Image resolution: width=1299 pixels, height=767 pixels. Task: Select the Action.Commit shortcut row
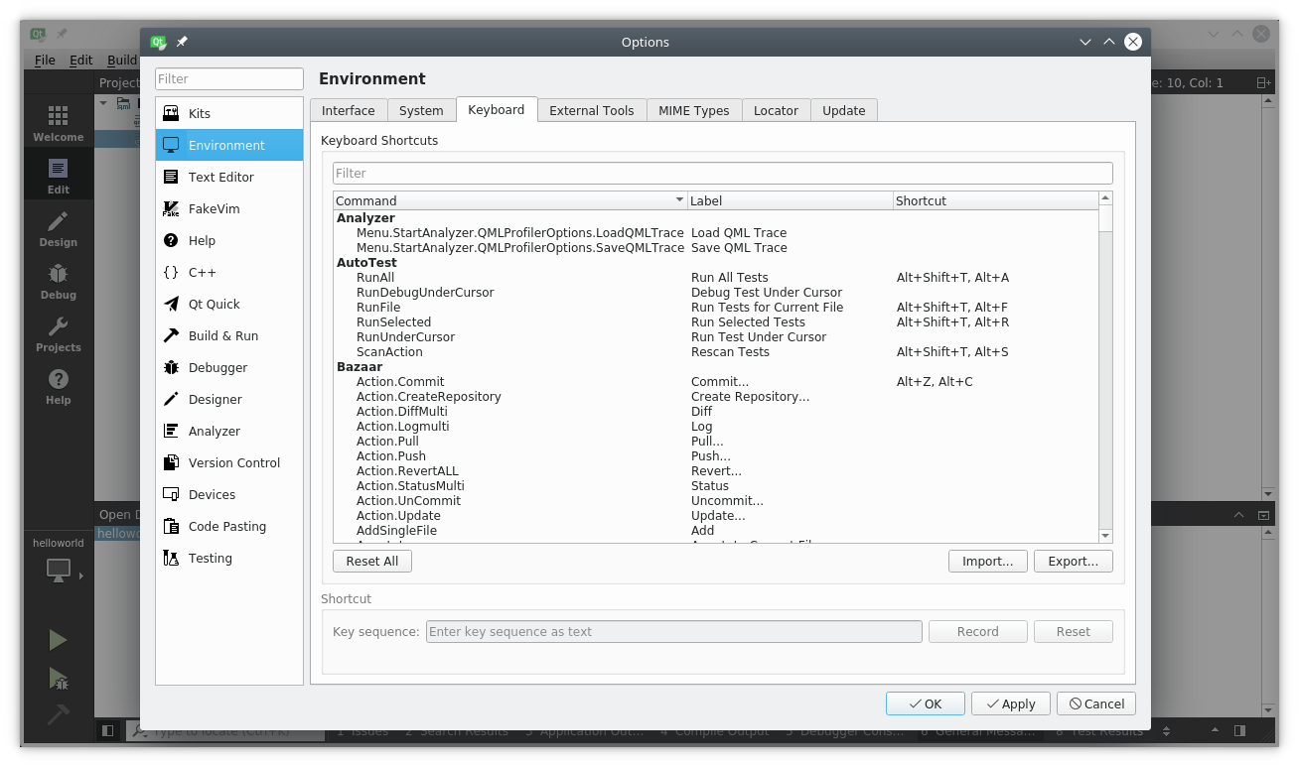click(400, 382)
